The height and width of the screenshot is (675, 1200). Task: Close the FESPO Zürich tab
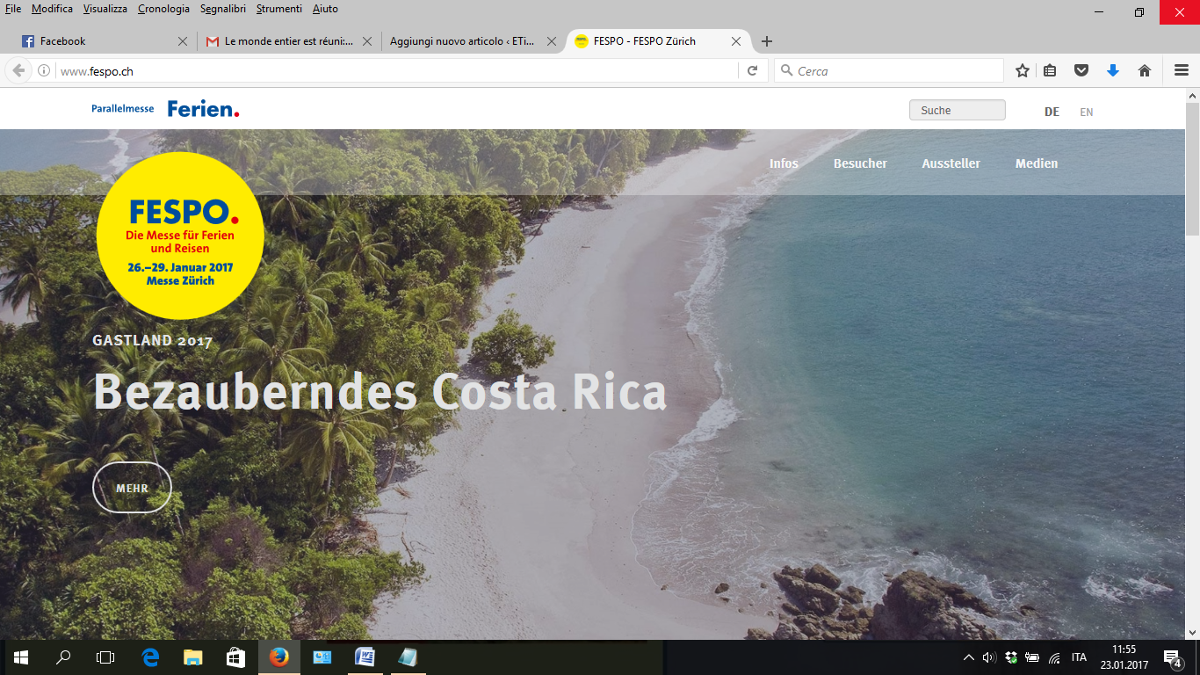click(736, 41)
